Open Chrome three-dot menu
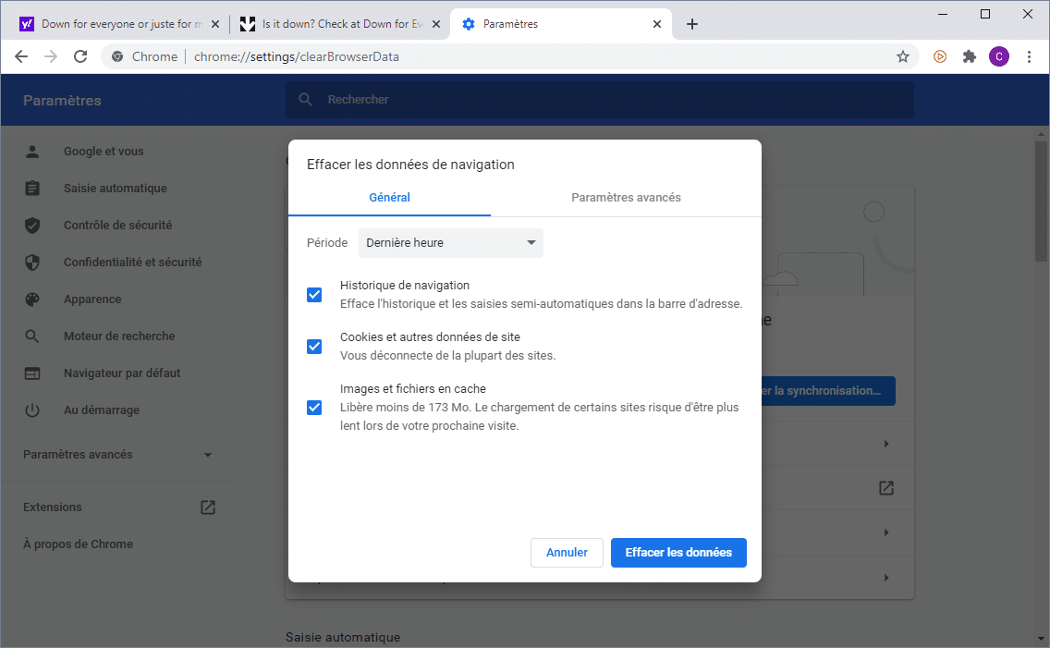The height and width of the screenshot is (648, 1050). [1029, 57]
